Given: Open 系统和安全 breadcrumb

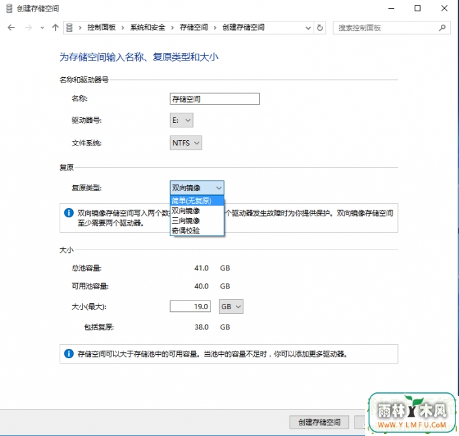Looking at the screenshot, I should [x=147, y=28].
